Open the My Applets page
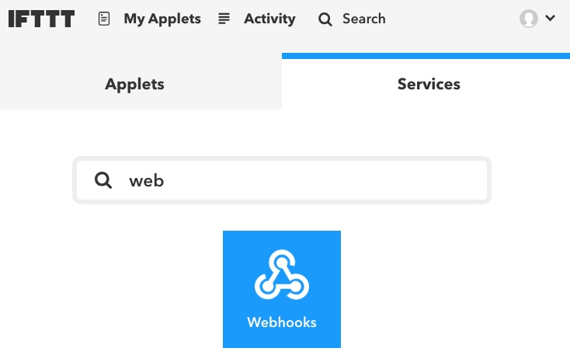This screenshot has width=570, height=362. pos(162,19)
